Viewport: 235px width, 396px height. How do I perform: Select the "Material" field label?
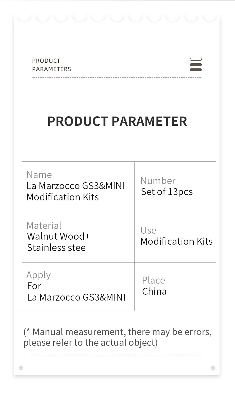point(44,225)
